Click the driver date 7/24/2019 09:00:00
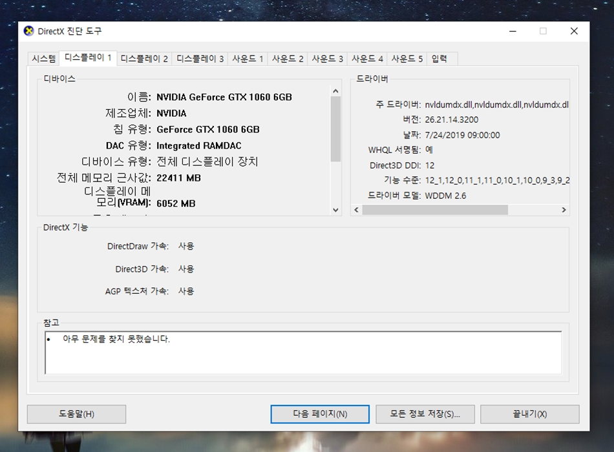The image size is (614, 452). point(463,136)
